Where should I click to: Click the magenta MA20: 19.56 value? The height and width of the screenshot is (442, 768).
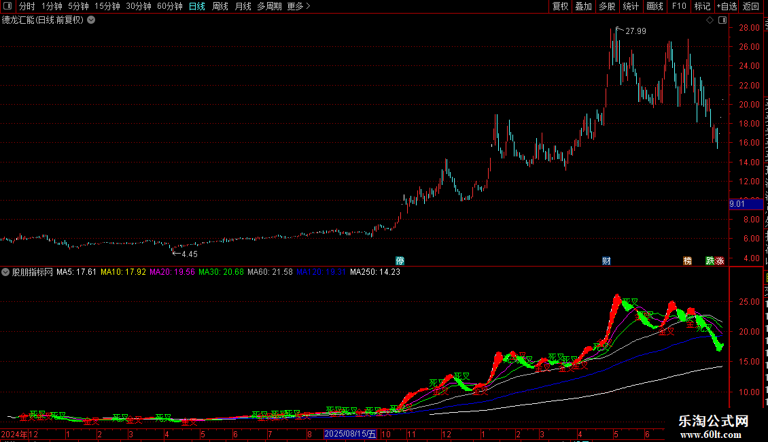point(172,272)
